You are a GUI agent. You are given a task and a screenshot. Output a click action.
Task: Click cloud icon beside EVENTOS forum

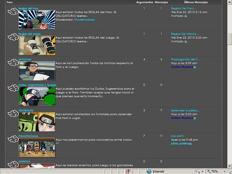pyautogui.click(x=13, y=164)
